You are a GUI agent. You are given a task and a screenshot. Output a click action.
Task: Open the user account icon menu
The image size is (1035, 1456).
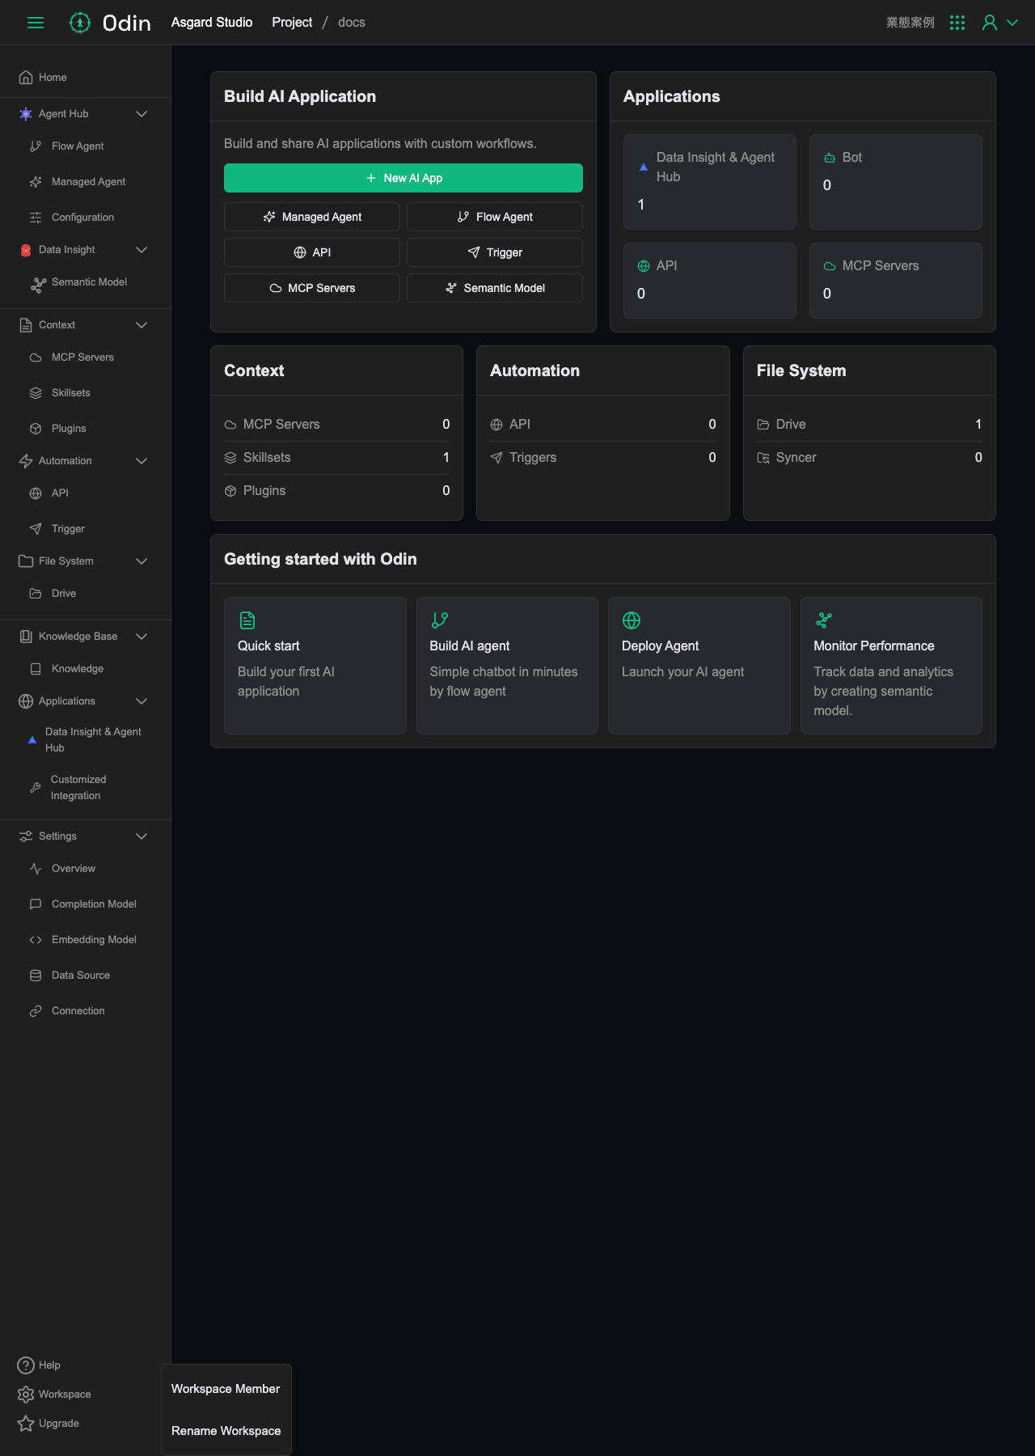pos(989,23)
